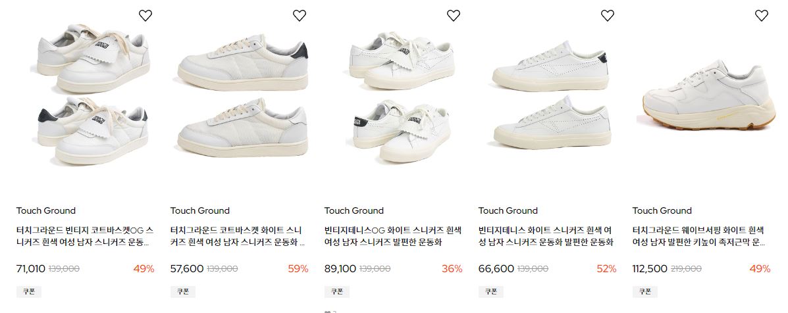This screenshot has width=788, height=313.
Task: Like the 71,010 won vintage court basket sneakers
Action: [145, 16]
